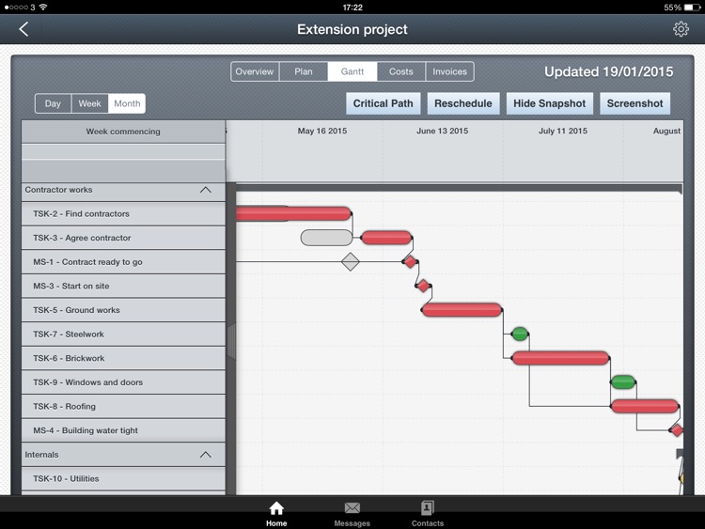705x529 pixels.
Task: Click the Reschedule button
Action: [463, 103]
